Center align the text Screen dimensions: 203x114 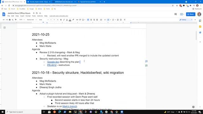click(91, 20)
